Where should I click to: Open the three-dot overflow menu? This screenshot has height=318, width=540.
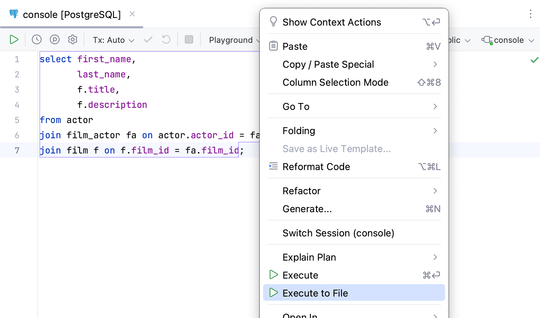pos(531,14)
